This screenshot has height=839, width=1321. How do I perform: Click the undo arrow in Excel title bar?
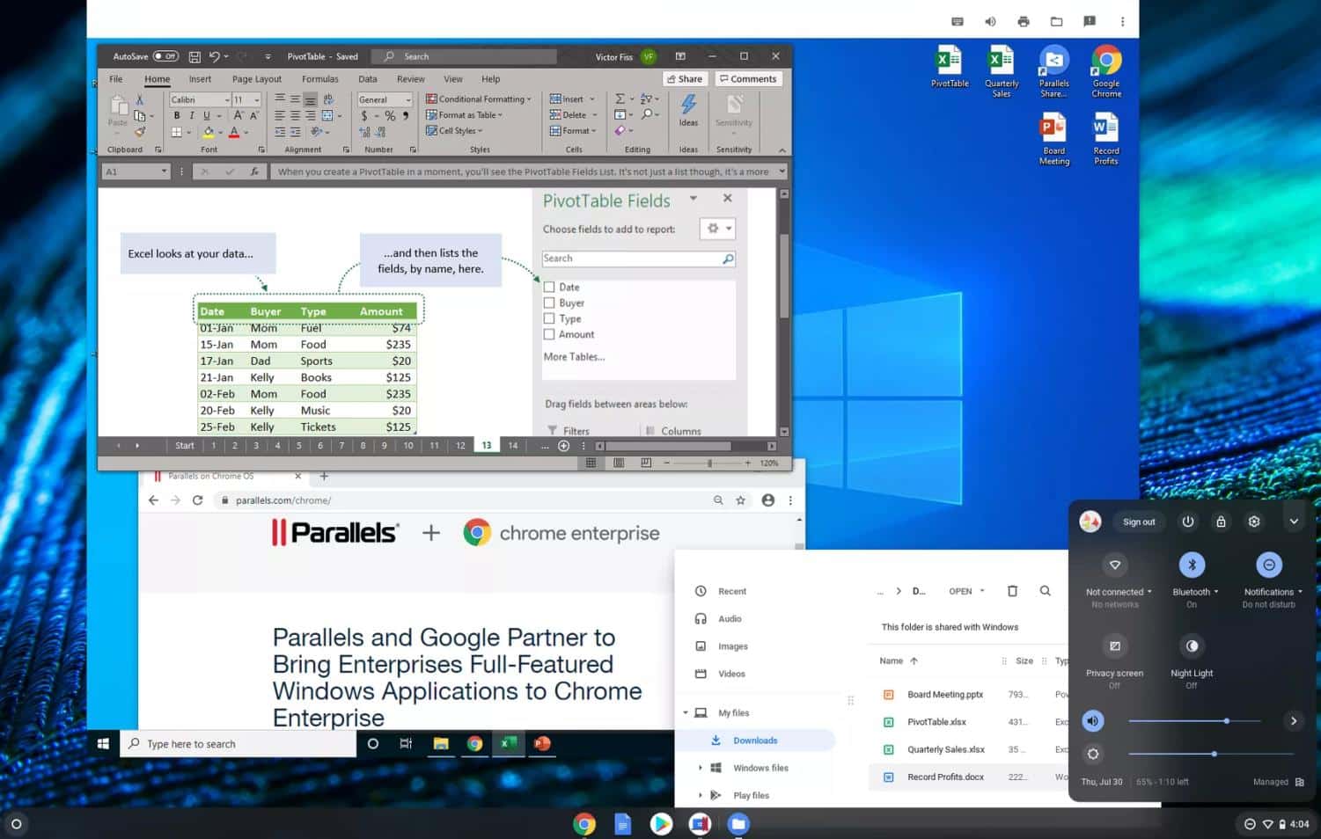[x=214, y=56]
